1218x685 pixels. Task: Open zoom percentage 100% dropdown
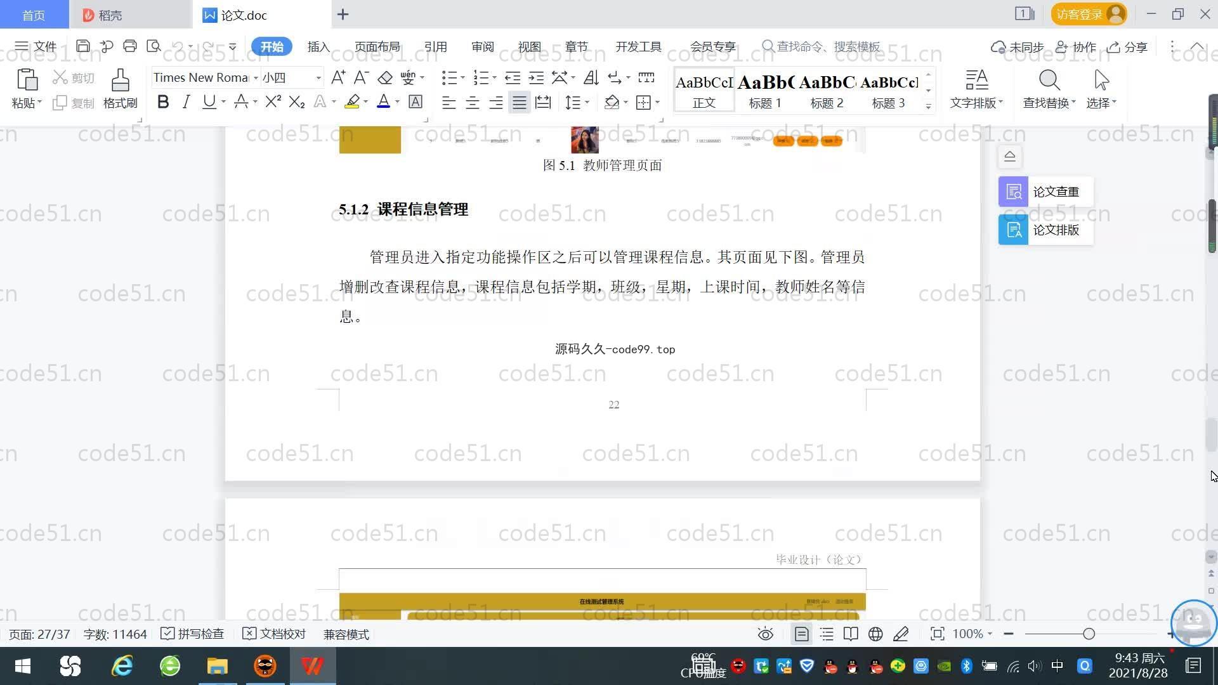pos(972,634)
